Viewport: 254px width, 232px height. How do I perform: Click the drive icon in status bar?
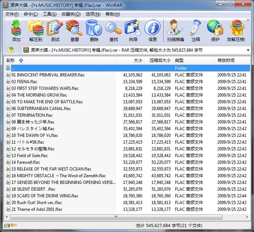tap(7, 225)
